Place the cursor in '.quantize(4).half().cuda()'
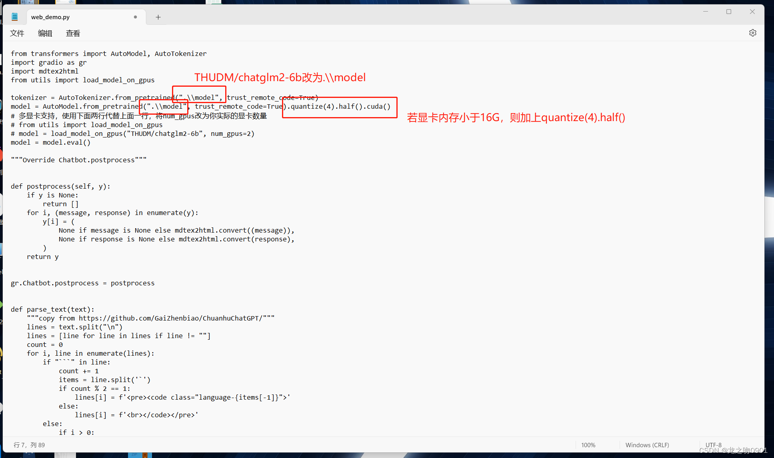The image size is (774, 458). pos(338,106)
